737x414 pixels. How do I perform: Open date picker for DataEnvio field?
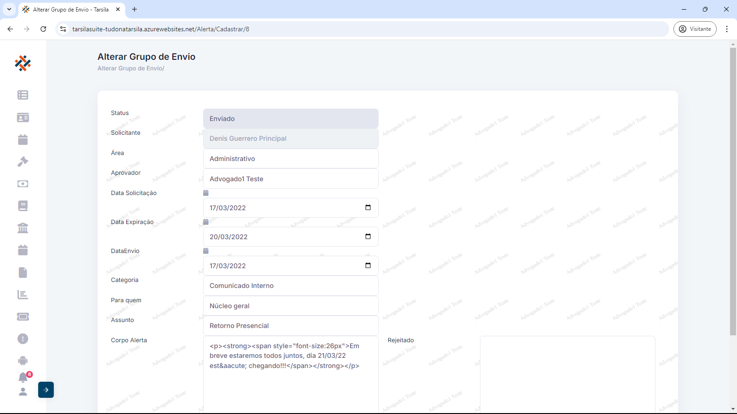(368, 265)
